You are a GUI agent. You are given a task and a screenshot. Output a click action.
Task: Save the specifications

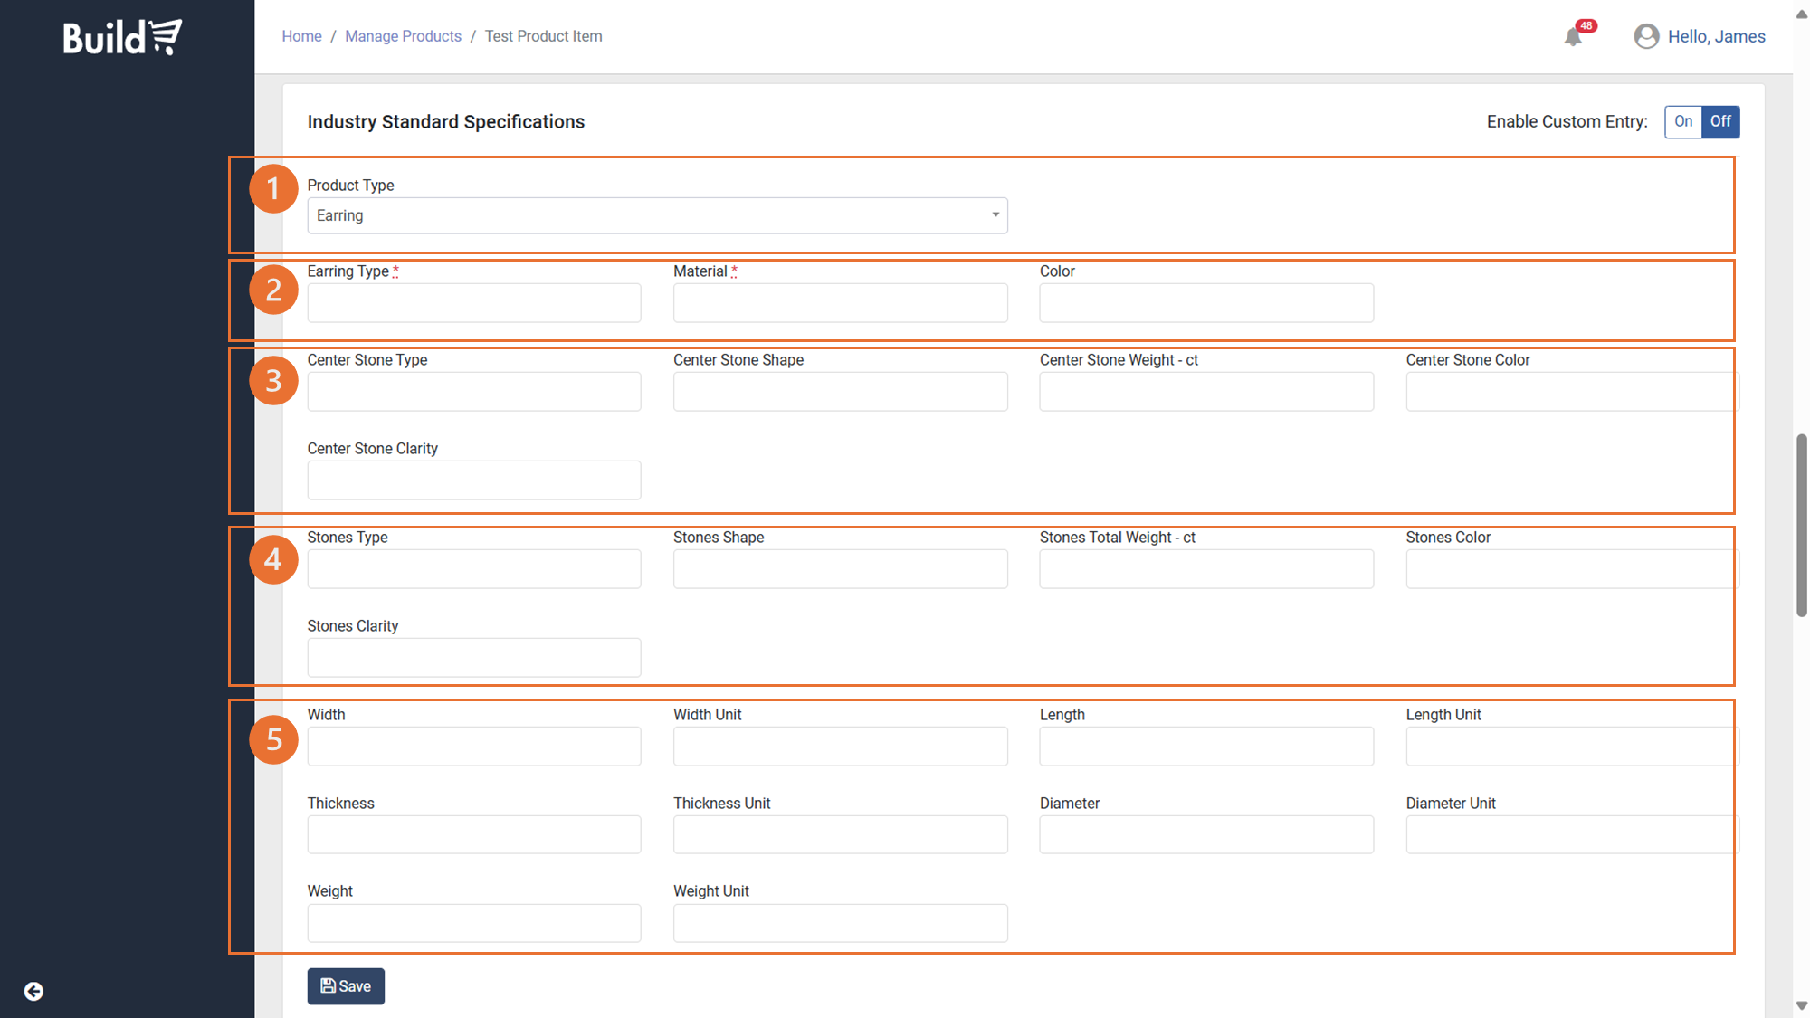point(346,986)
